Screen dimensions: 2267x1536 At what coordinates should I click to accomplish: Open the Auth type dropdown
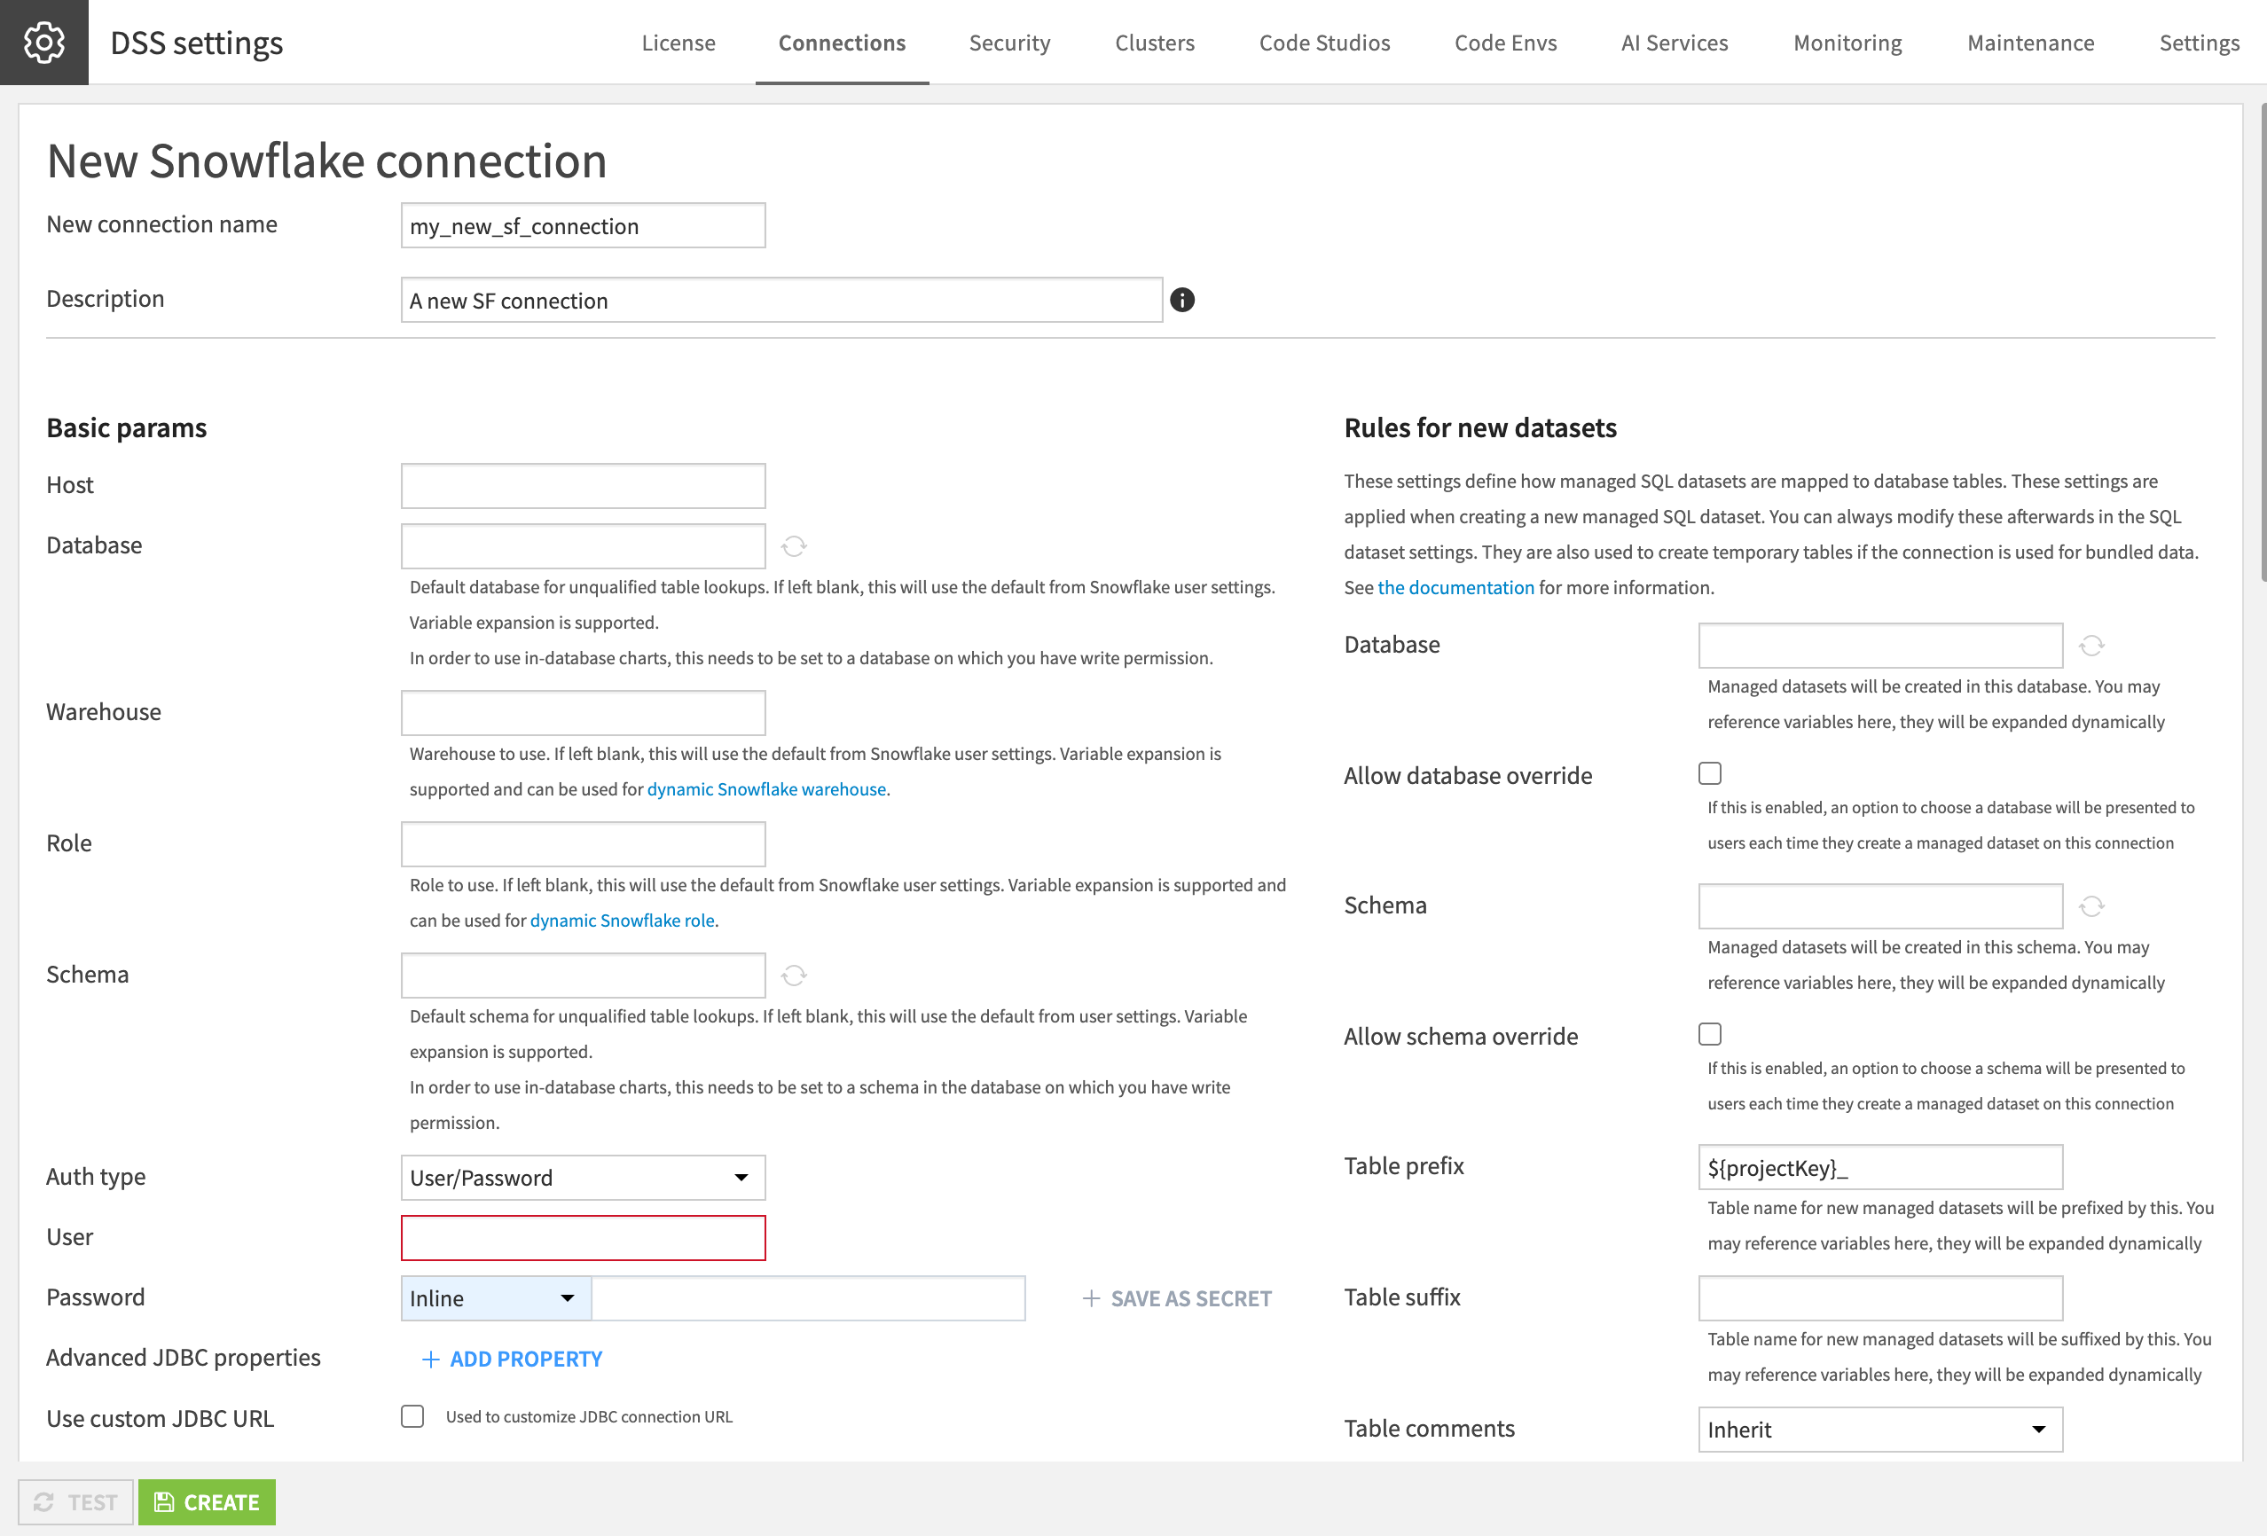(584, 1178)
